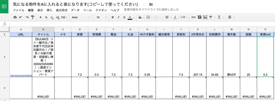Click the insert comment icon
Screen dimensions: 275x101
199,17
